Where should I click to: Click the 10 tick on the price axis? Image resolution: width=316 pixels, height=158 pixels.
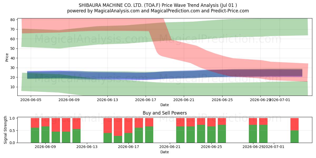tap(13, 87)
